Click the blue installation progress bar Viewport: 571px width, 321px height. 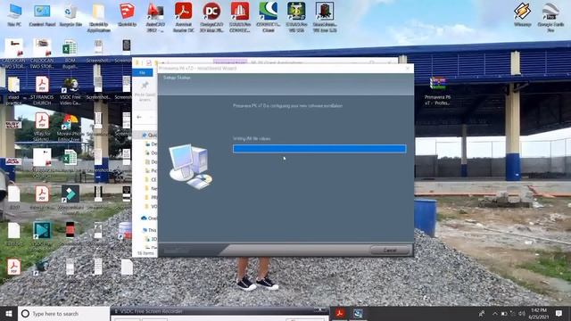coord(319,149)
